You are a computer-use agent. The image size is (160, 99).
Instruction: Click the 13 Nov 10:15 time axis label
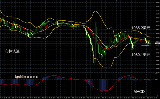coord(138,98)
